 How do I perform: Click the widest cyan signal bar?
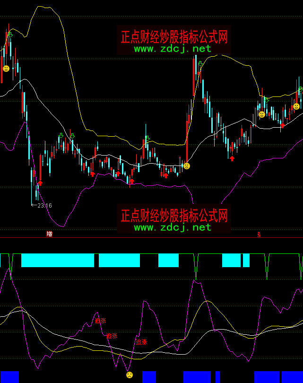(58, 261)
